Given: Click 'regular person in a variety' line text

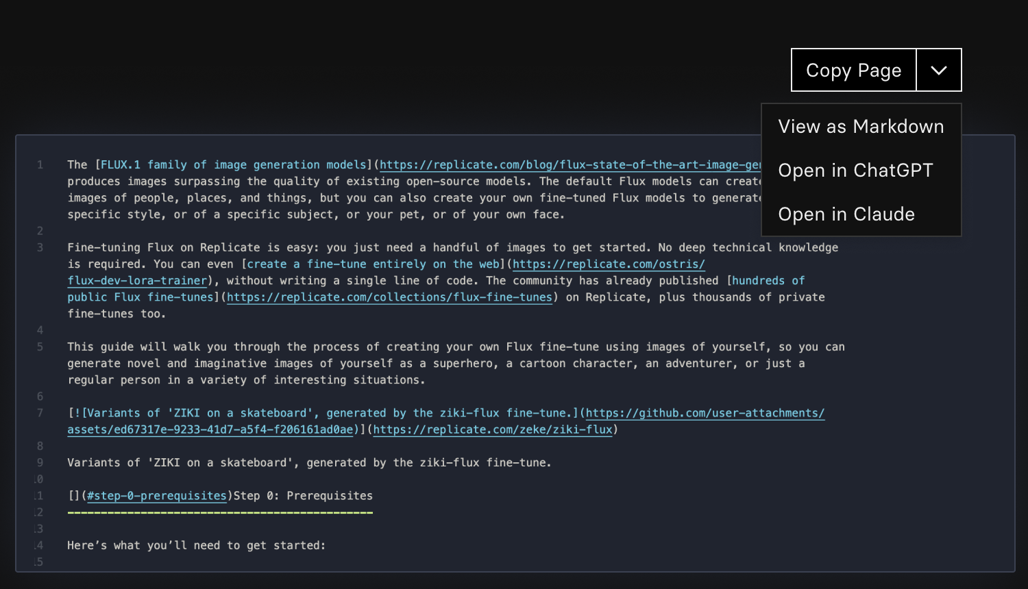Looking at the screenshot, I should (246, 380).
